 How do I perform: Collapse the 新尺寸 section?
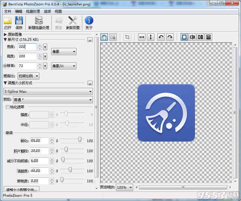point(5,40)
